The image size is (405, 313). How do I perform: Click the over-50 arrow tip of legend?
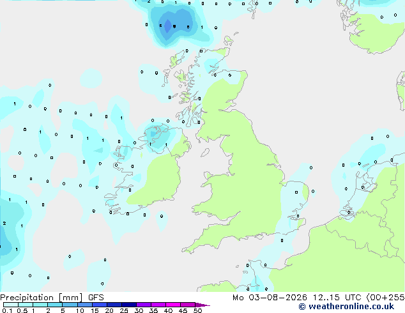pyautogui.click(x=202, y=305)
